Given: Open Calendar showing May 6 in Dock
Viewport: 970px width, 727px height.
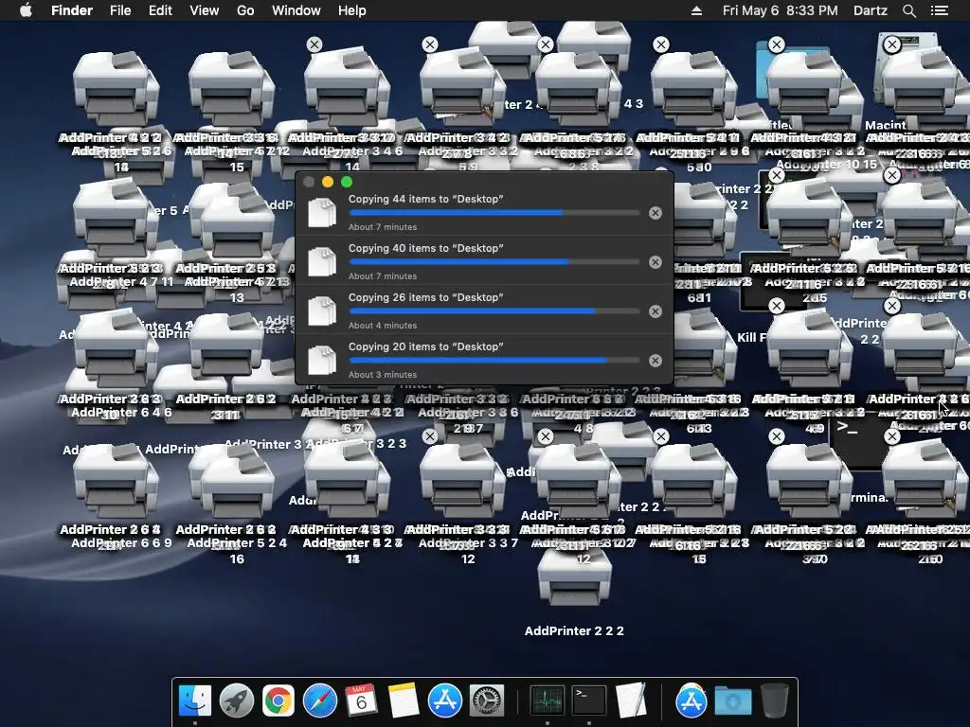Looking at the screenshot, I should [361, 700].
